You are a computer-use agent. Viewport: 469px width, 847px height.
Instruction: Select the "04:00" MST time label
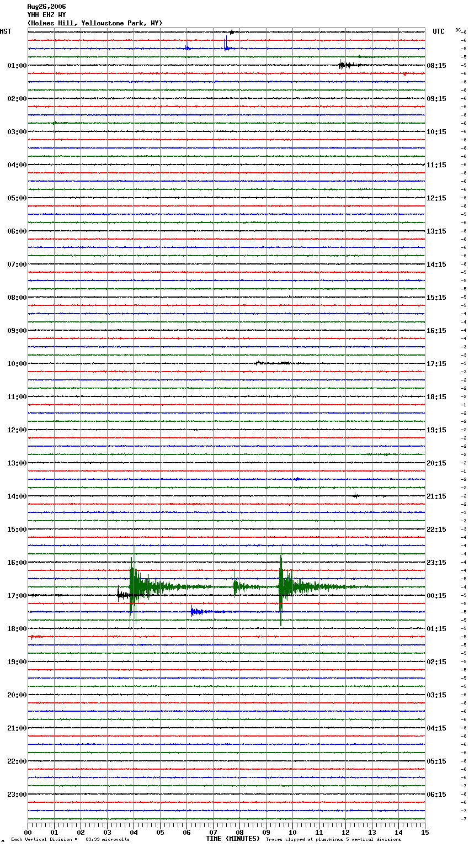coord(17,165)
